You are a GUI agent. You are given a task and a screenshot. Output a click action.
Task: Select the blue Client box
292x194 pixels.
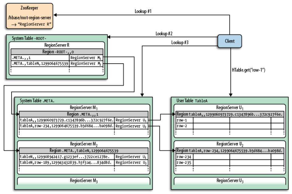point(230,41)
